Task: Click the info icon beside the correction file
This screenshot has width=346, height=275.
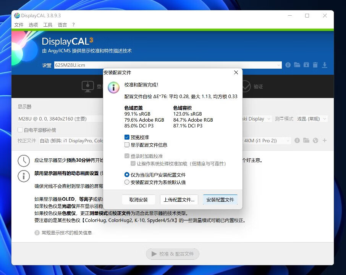Action: click(297, 140)
